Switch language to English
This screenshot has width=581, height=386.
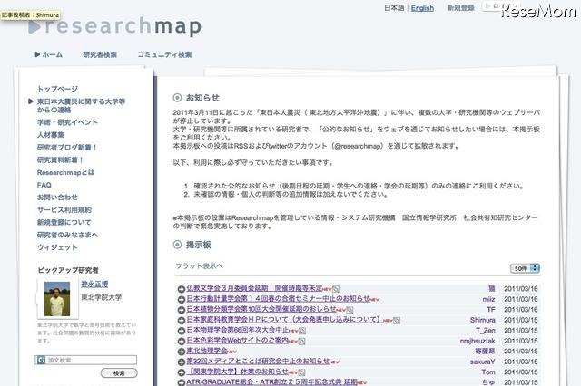point(422,8)
